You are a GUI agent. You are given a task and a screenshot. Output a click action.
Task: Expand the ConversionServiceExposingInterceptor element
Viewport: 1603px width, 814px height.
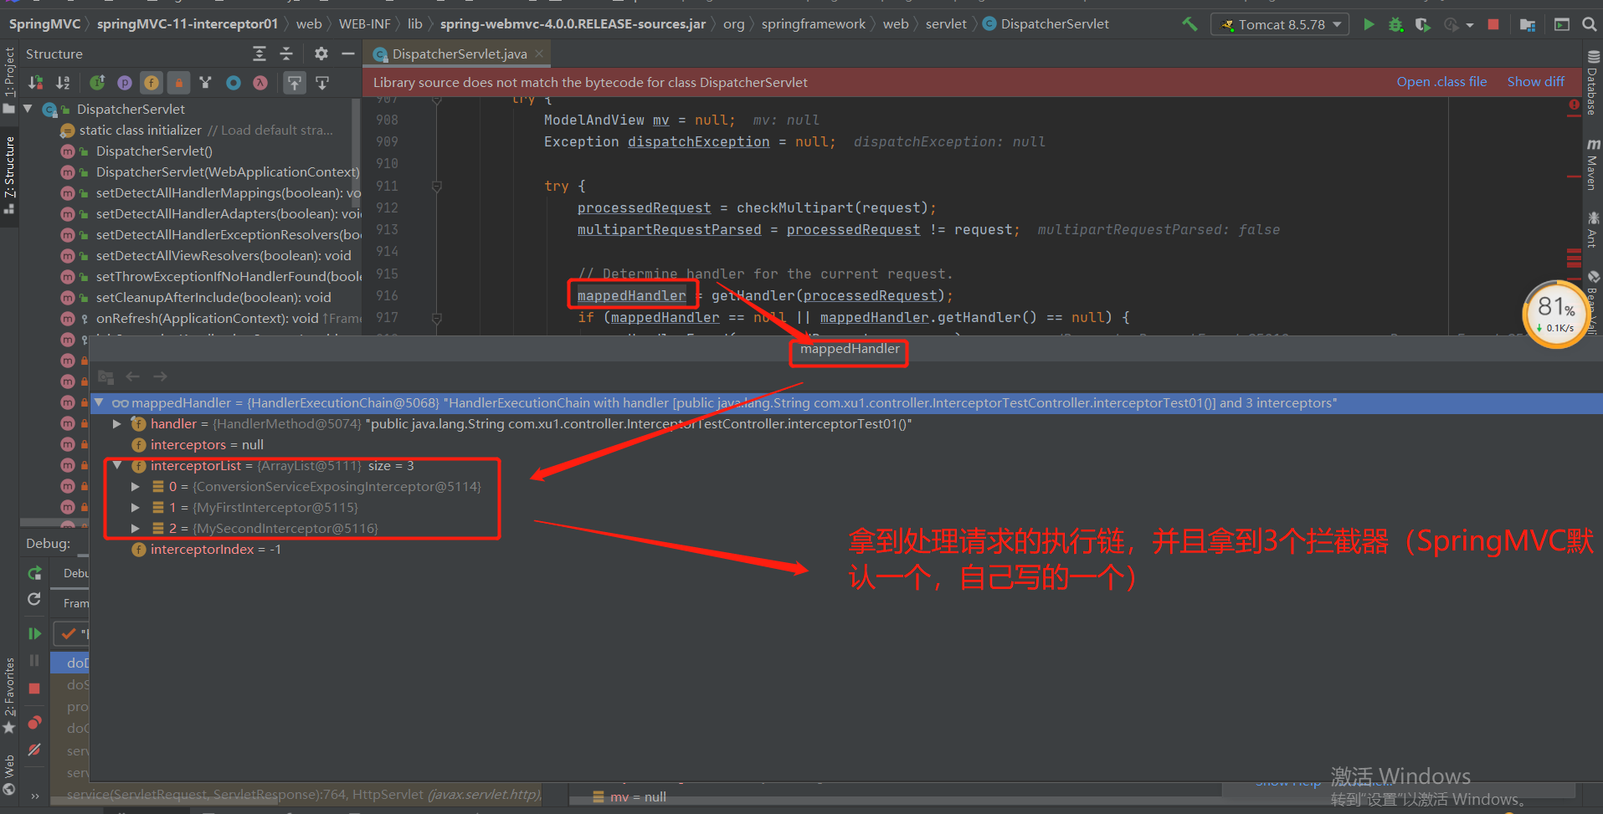[136, 486]
